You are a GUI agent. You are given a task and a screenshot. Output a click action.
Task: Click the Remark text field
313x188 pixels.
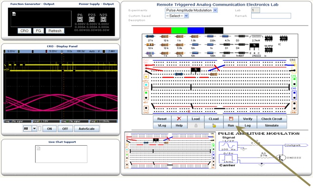[x=271, y=16]
